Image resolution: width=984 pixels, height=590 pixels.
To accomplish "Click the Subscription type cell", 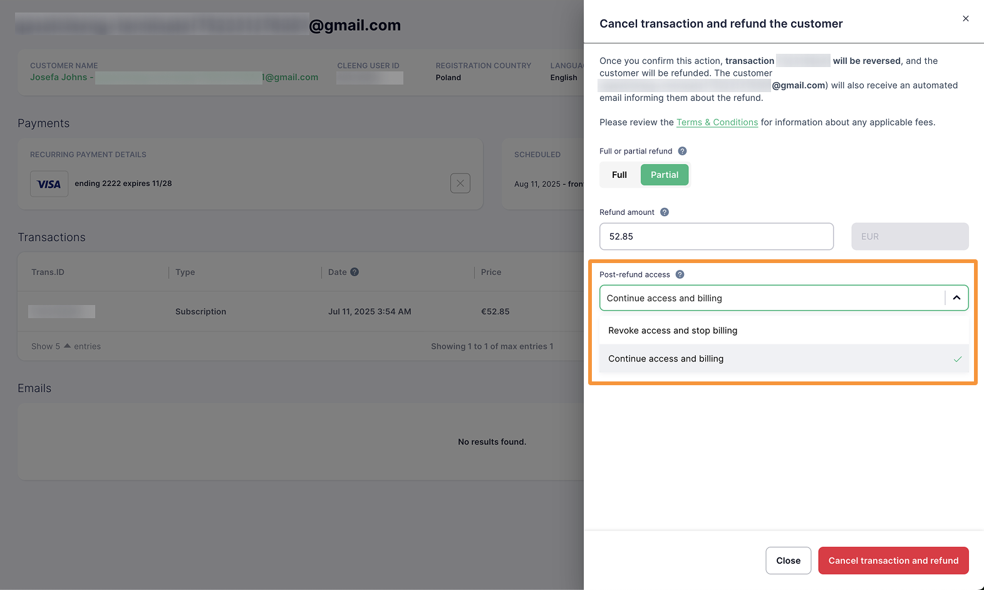I will [200, 311].
